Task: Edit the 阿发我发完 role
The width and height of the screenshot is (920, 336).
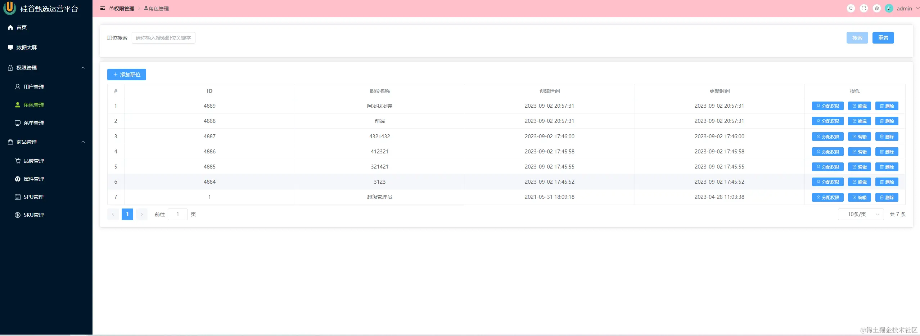Action: pos(859,106)
